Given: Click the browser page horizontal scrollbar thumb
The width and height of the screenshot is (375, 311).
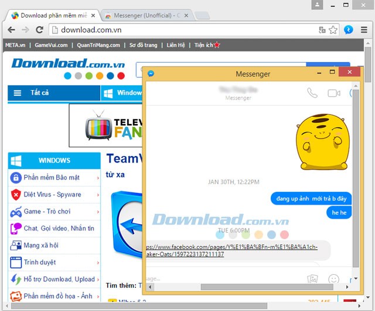Looking at the screenshot, I should (x=139, y=306).
